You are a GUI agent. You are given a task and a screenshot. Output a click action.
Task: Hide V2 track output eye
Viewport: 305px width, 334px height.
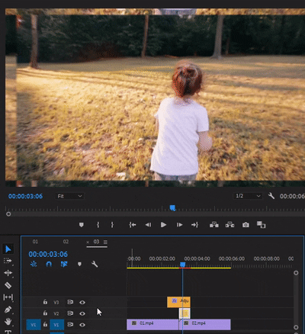(82, 313)
